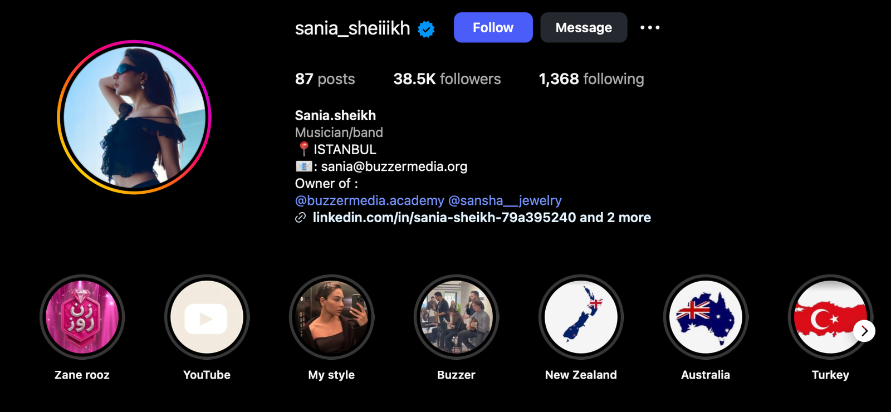Image resolution: width=891 pixels, height=412 pixels.
Task: Visit the @sansha__jewelry profile link
Action: (x=505, y=200)
